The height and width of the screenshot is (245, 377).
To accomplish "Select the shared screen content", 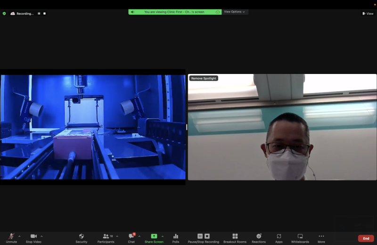I will click(x=93, y=127).
